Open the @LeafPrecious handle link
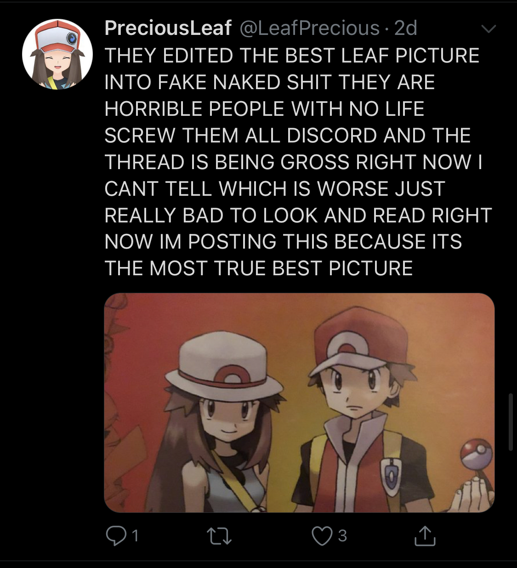 click(x=310, y=28)
